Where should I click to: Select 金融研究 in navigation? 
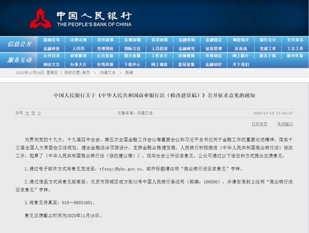[x=186, y=49]
